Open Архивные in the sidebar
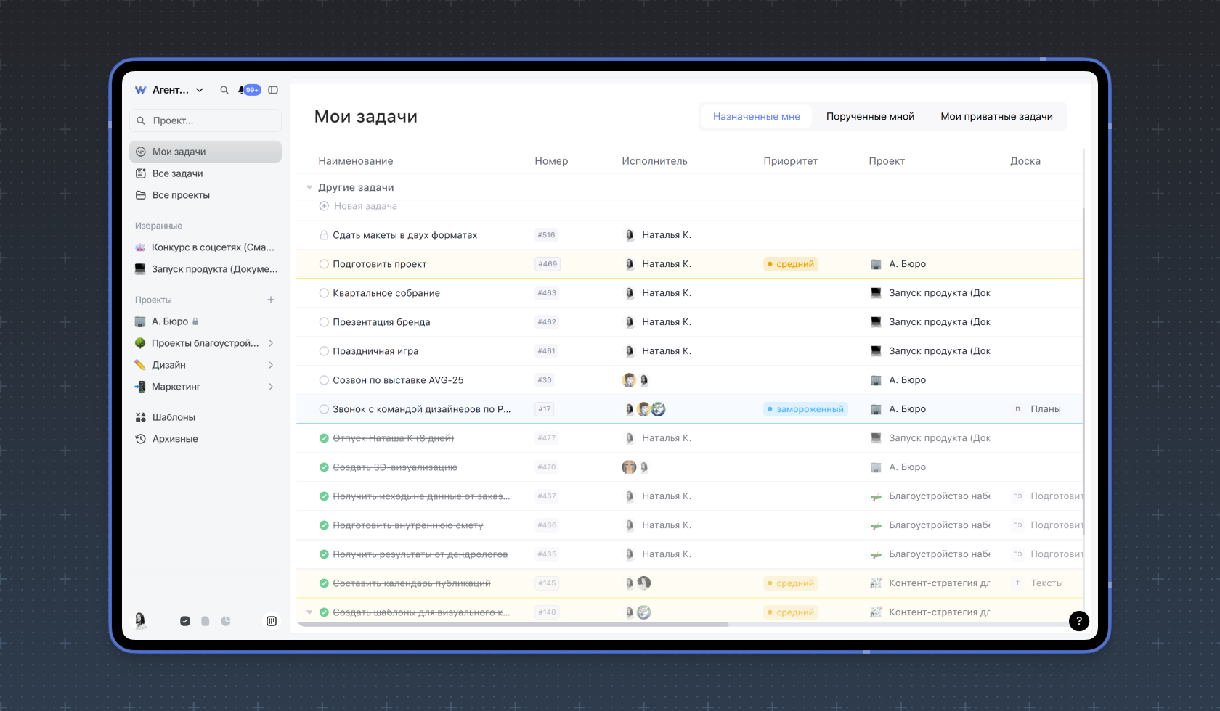Viewport: 1220px width, 711px height. [x=175, y=439]
